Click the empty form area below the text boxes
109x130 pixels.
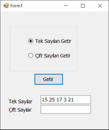point(54,122)
